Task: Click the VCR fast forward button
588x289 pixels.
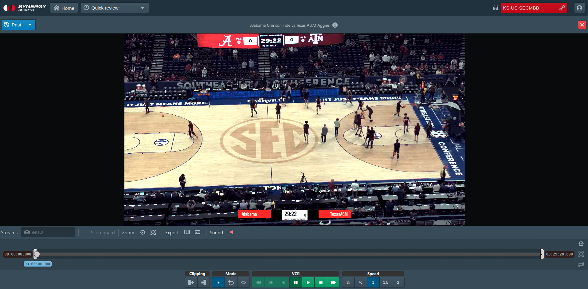Action: [x=333, y=283]
